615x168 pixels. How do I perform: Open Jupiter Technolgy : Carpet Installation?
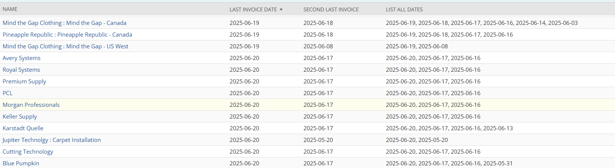click(x=52, y=140)
